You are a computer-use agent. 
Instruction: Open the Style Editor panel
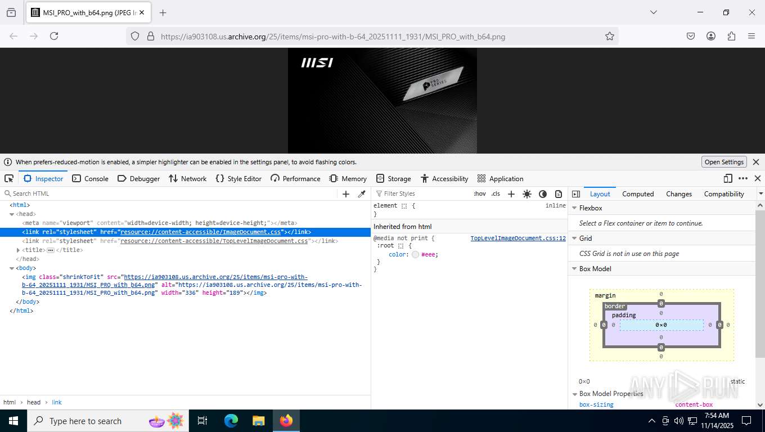(238, 178)
